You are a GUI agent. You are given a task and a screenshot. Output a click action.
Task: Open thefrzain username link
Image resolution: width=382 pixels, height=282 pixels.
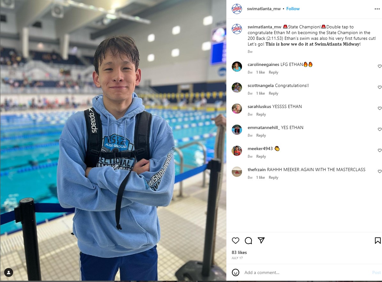pyautogui.click(x=257, y=170)
